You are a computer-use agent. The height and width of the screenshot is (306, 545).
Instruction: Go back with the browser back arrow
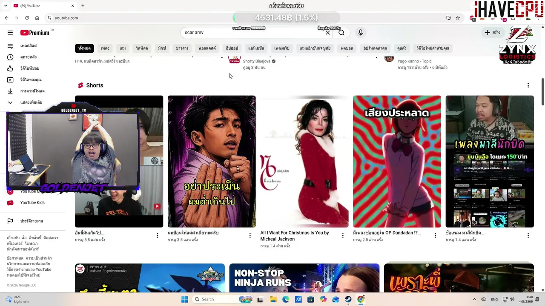click(x=6, y=18)
